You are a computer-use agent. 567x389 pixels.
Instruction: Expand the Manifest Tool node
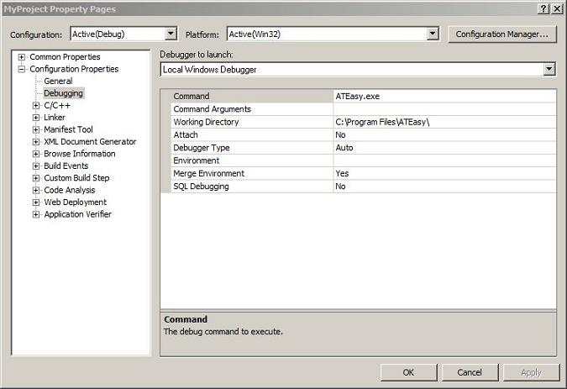click(36, 130)
